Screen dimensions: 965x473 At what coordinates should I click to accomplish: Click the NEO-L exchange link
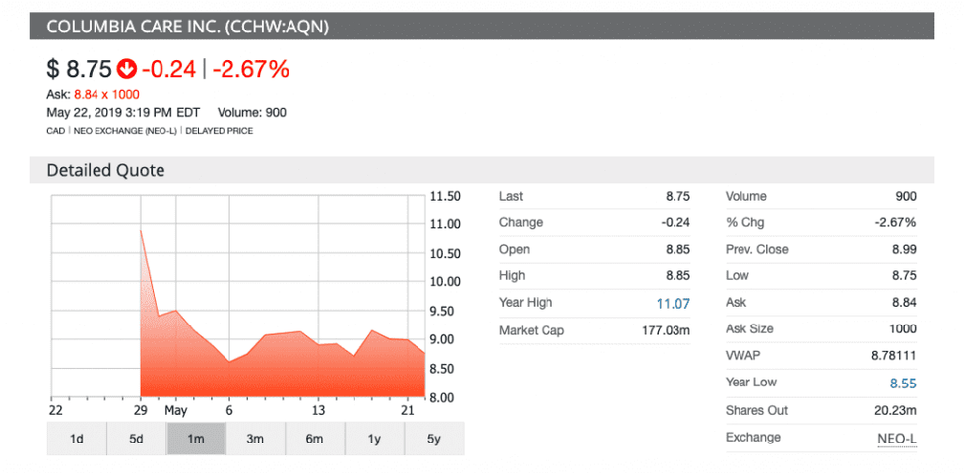point(897,438)
